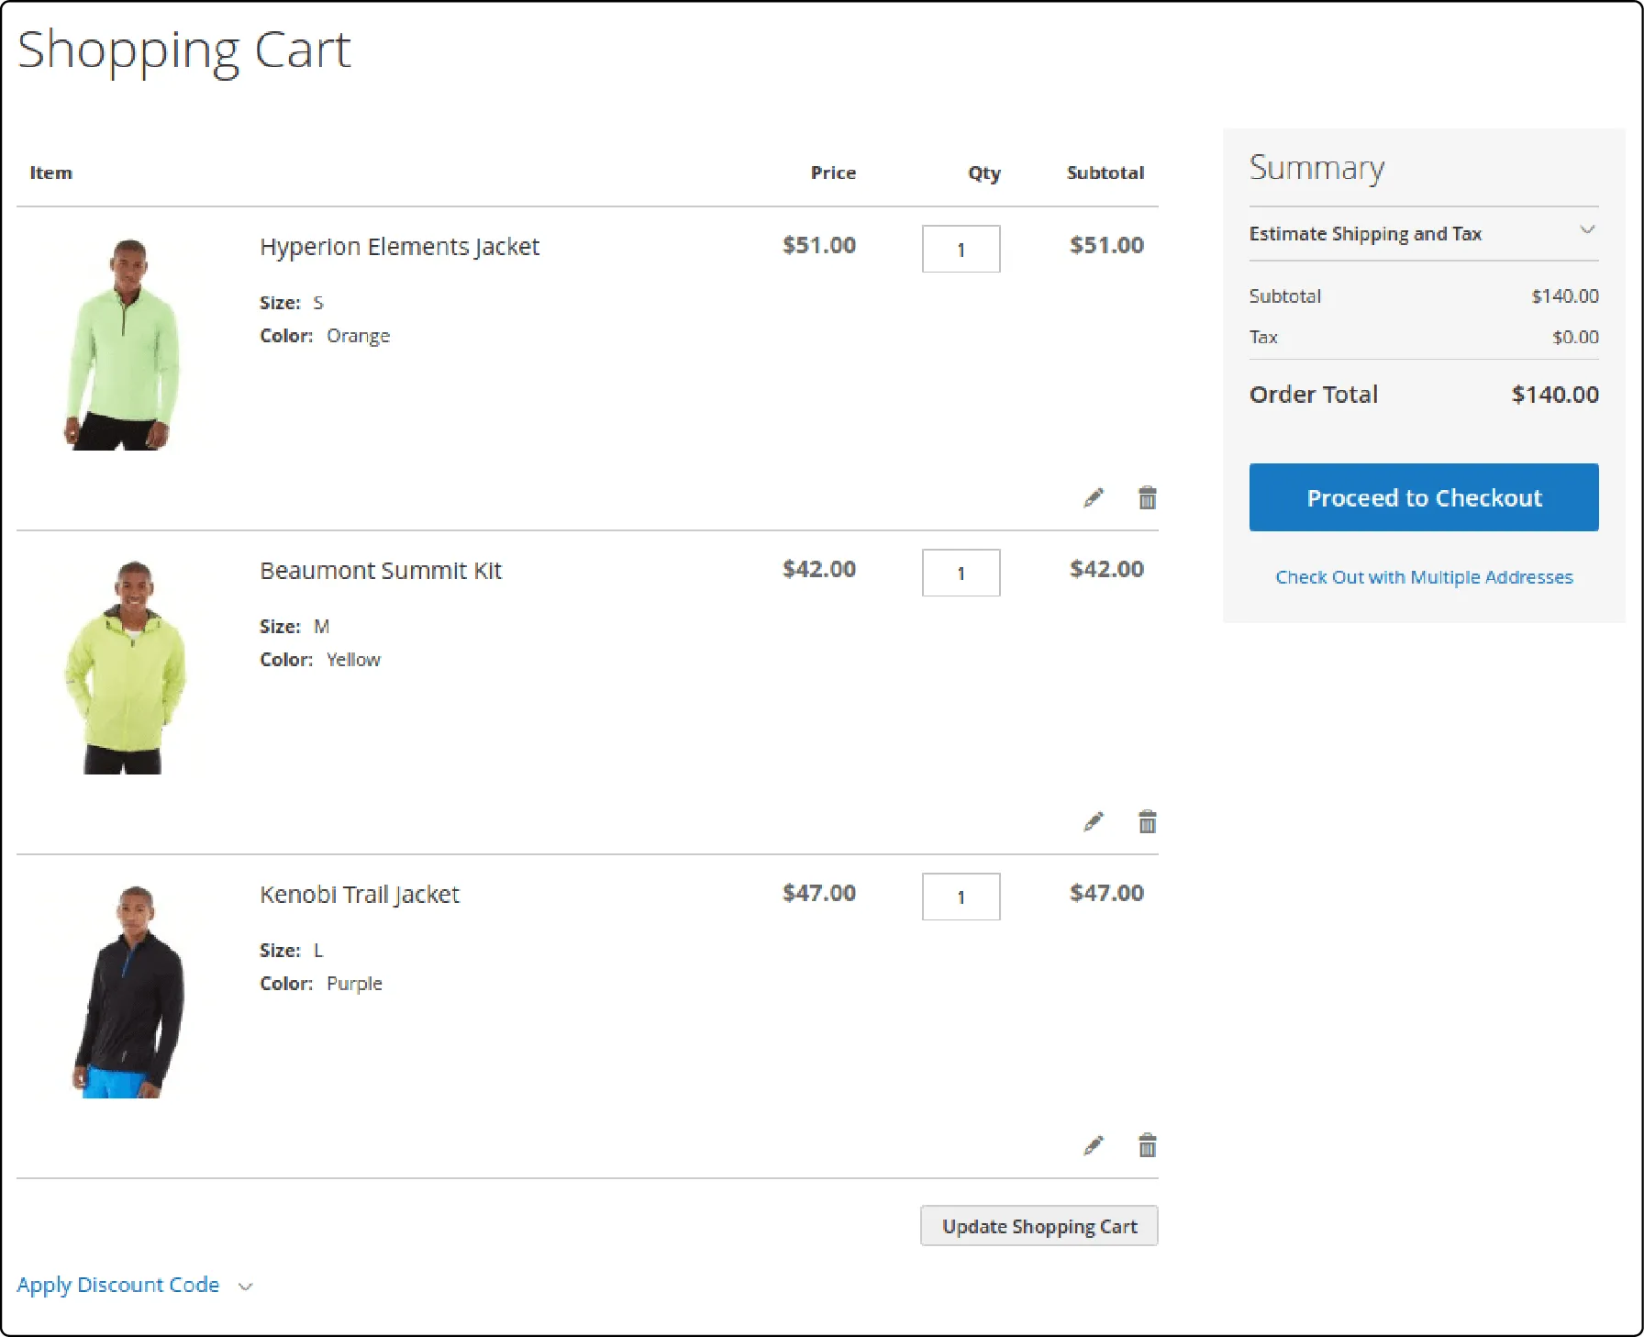The image size is (1644, 1337).
Task: Open Check Out with Multiple Addresses link
Action: 1423,577
